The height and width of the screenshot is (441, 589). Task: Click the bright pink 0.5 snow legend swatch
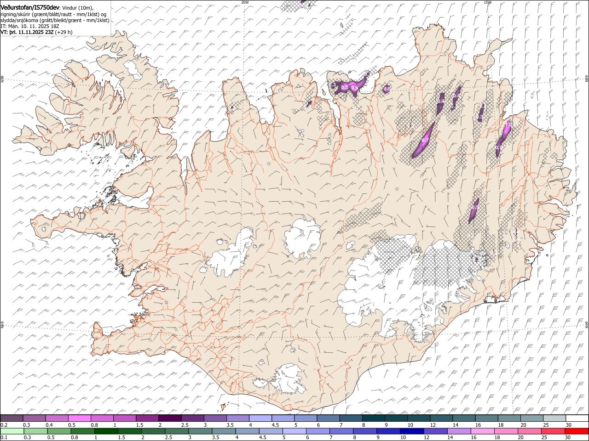click(x=80, y=418)
